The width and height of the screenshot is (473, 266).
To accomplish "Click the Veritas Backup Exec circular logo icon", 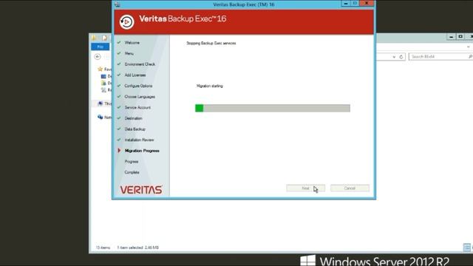I will [x=126, y=22].
